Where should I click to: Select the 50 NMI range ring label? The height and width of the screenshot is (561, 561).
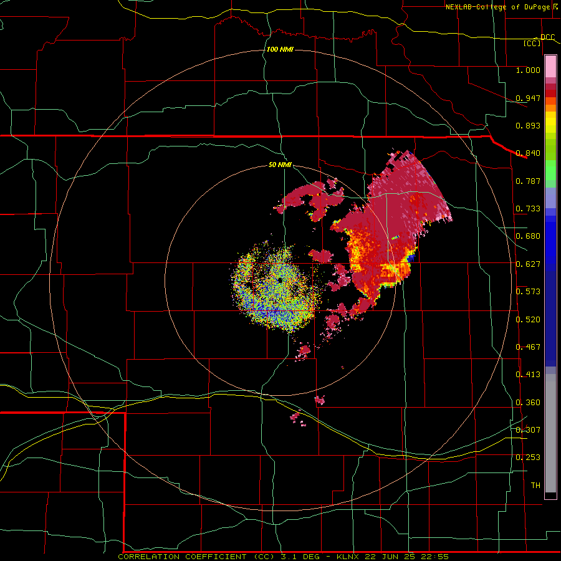coord(280,165)
